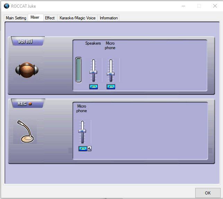
Task: Click the playback Microphone volume slider handle
Action: pyautogui.click(x=111, y=74)
